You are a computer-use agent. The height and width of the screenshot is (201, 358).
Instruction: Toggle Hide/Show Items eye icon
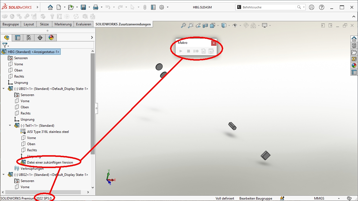(235, 25)
